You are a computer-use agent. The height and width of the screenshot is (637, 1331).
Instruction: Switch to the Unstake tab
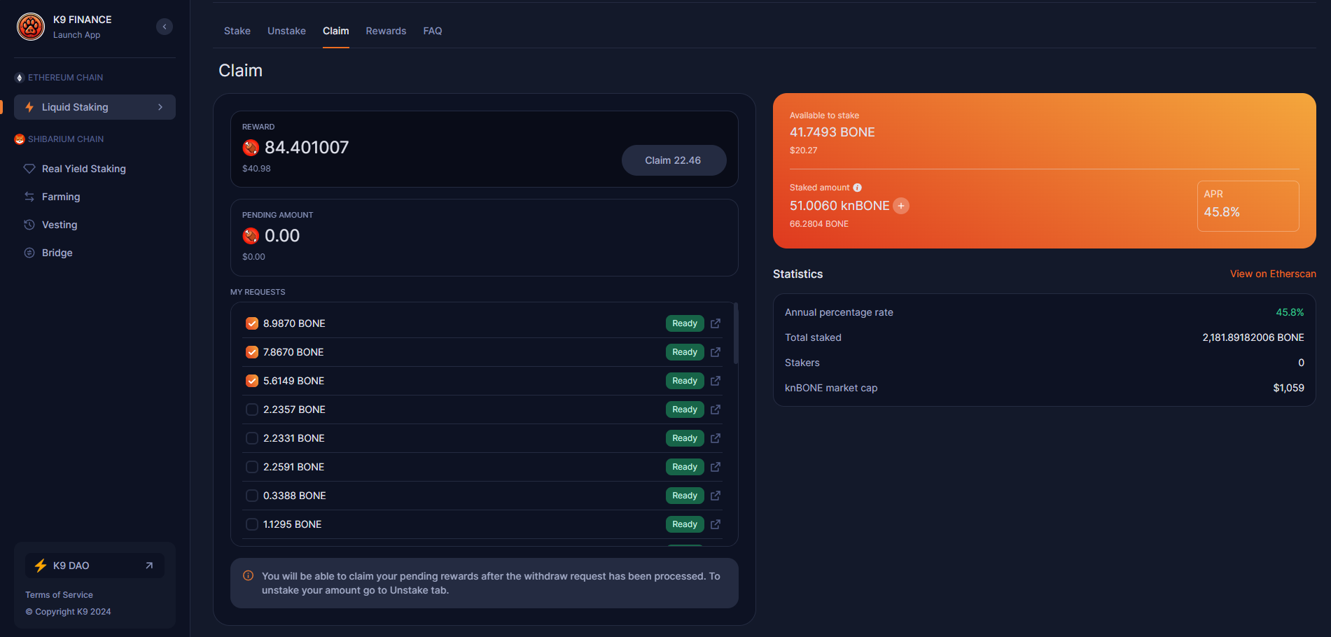286,31
